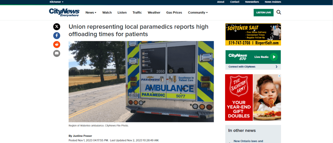This screenshot has width=333, height=143.
Task: Click the LISTEN LIVE button
Action: [x=263, y=13]
